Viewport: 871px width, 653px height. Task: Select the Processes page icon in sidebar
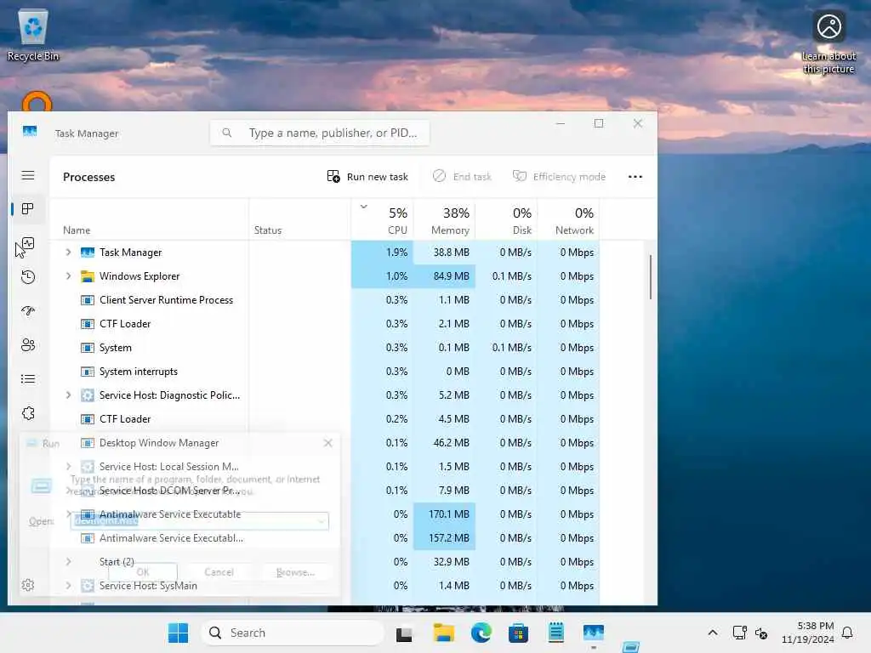click(x=28, y=209)
